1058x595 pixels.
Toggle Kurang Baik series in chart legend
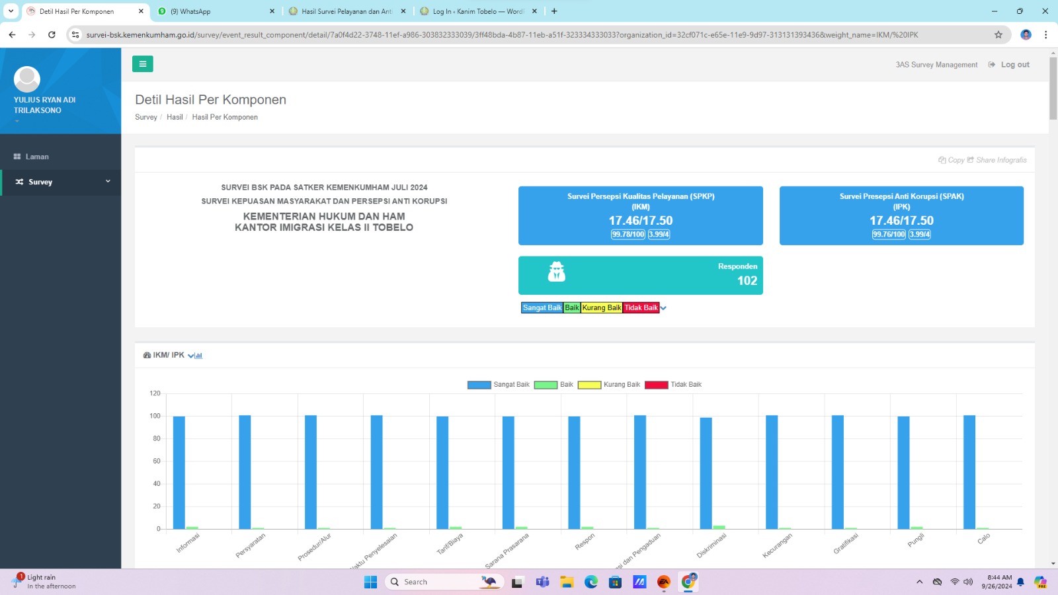tap(609, 385)
